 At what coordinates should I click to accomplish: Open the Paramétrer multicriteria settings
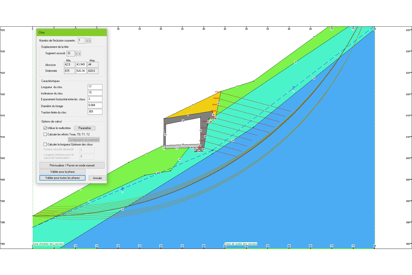point(85,128)
